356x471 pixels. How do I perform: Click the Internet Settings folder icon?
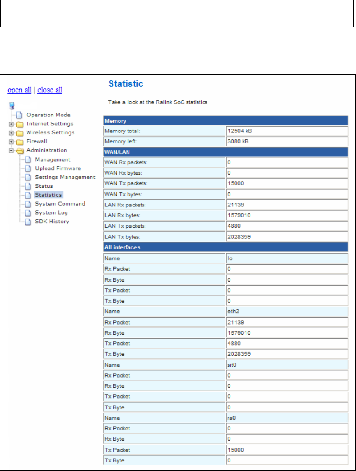click(x=19, y=124)
